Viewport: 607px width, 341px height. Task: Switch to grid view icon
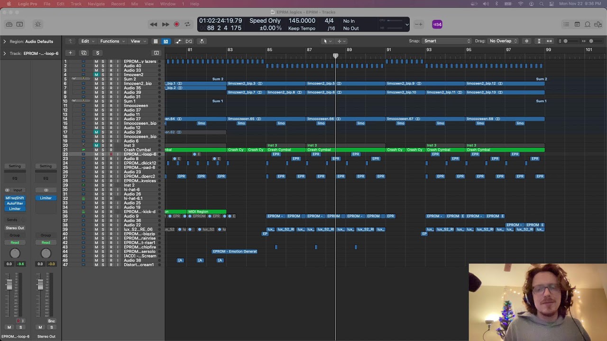[x=156, y=41]
